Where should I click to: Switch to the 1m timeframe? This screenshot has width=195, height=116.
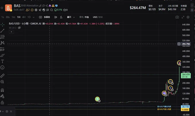[13, 17]
